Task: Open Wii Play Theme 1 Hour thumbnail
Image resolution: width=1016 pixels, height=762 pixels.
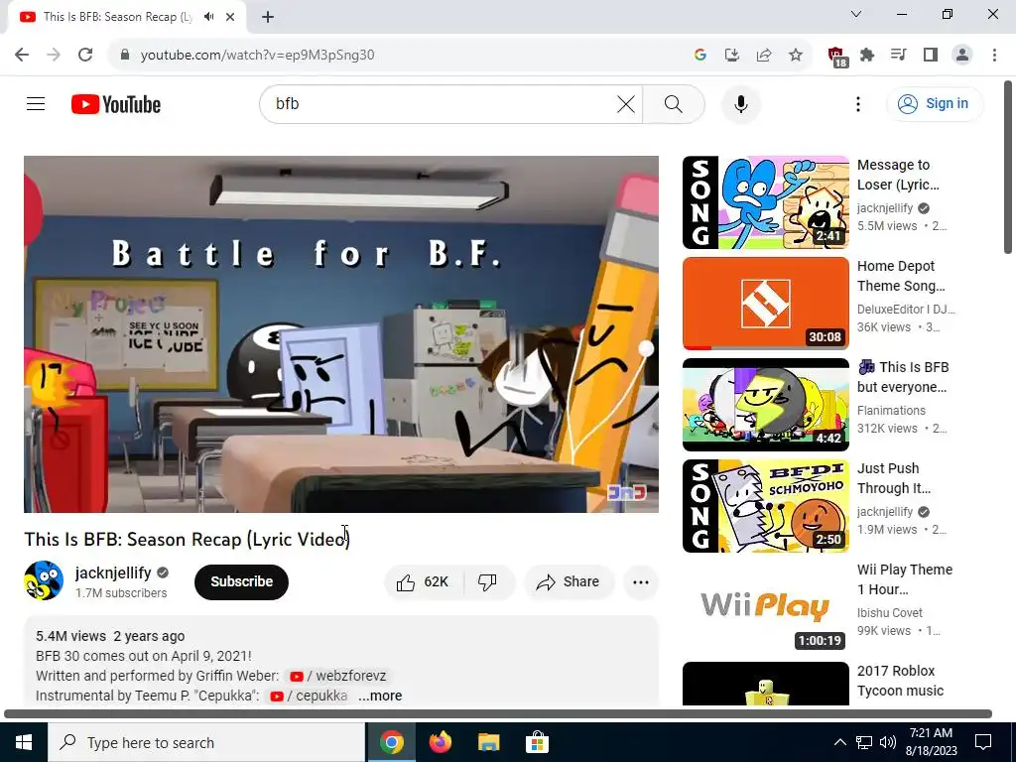Action: pyautogui.click(x=765, y=606)
